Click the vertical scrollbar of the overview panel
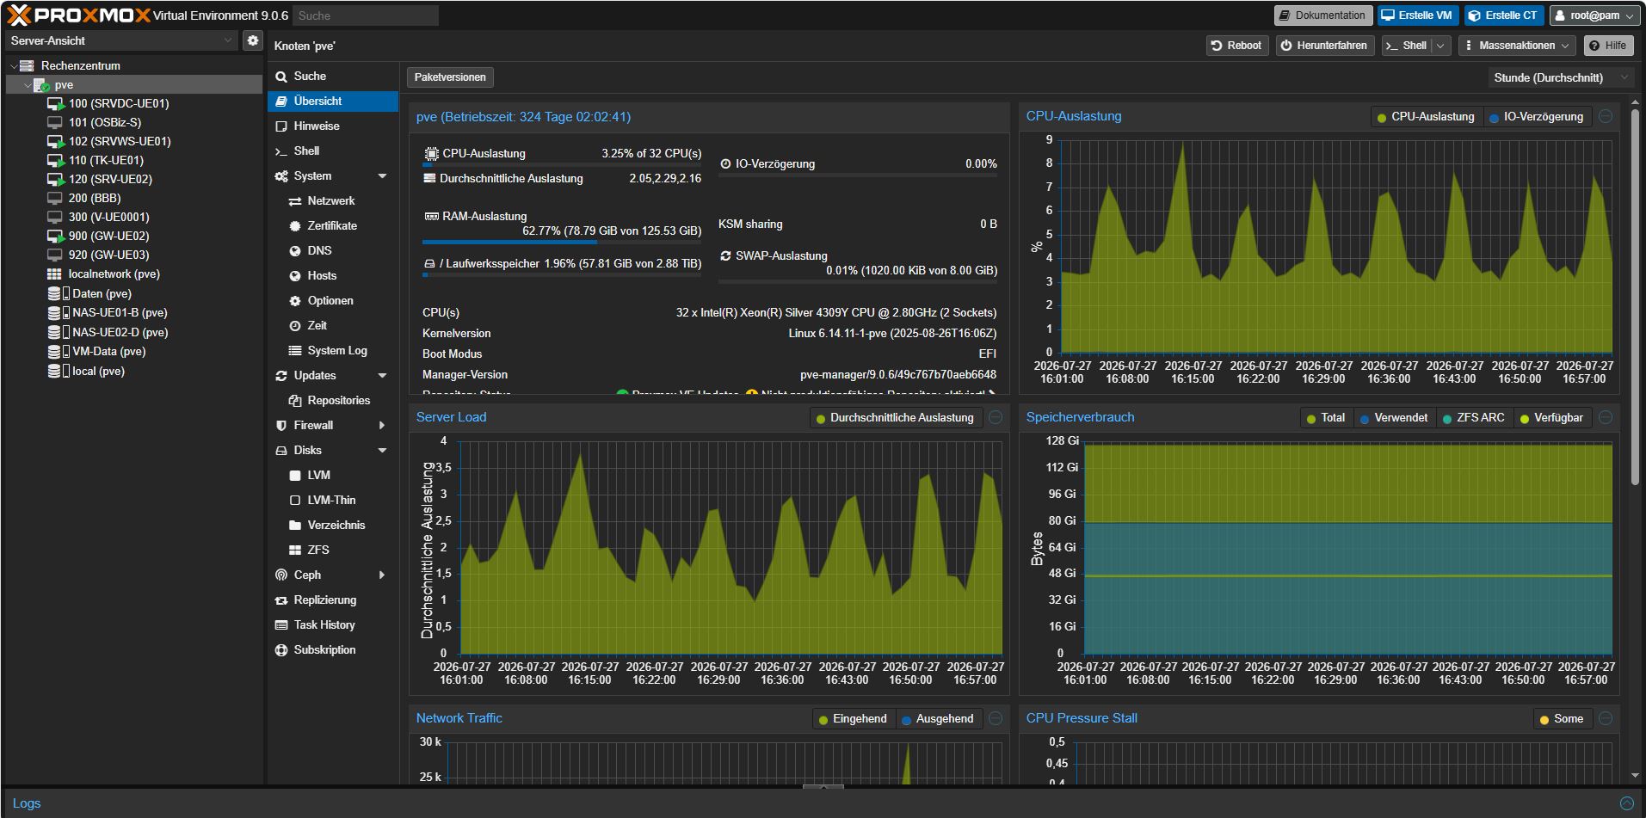This screenshot has width=1646, height=818. (1635, 297)
